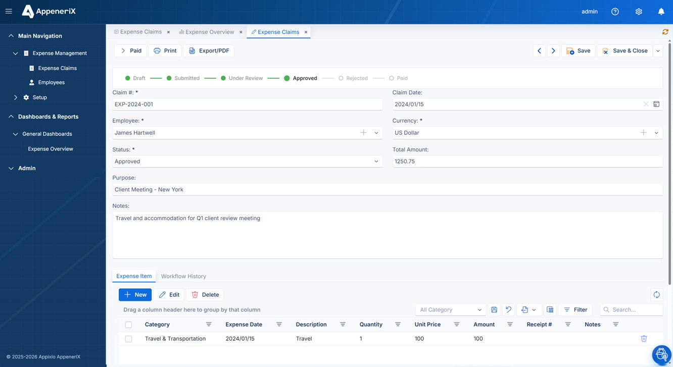Open the All Category filter dropdown
This screenshot has height=367, width=673.
coord(450,309)
